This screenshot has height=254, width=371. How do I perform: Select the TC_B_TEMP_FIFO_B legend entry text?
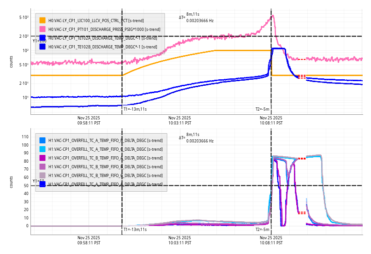point(105,166)
